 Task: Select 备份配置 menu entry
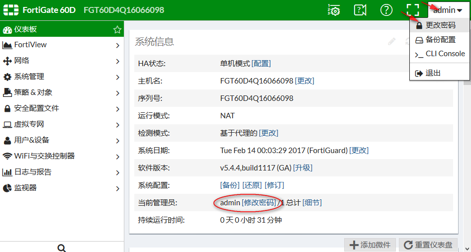pos(440,40)
